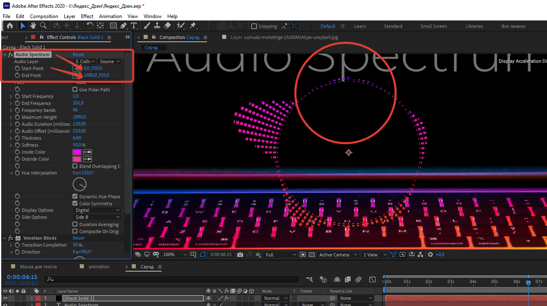Open the Full resolution dropdown
This screenshot has width=547, height=306.
pyautogui.click(x=279, y=254)
